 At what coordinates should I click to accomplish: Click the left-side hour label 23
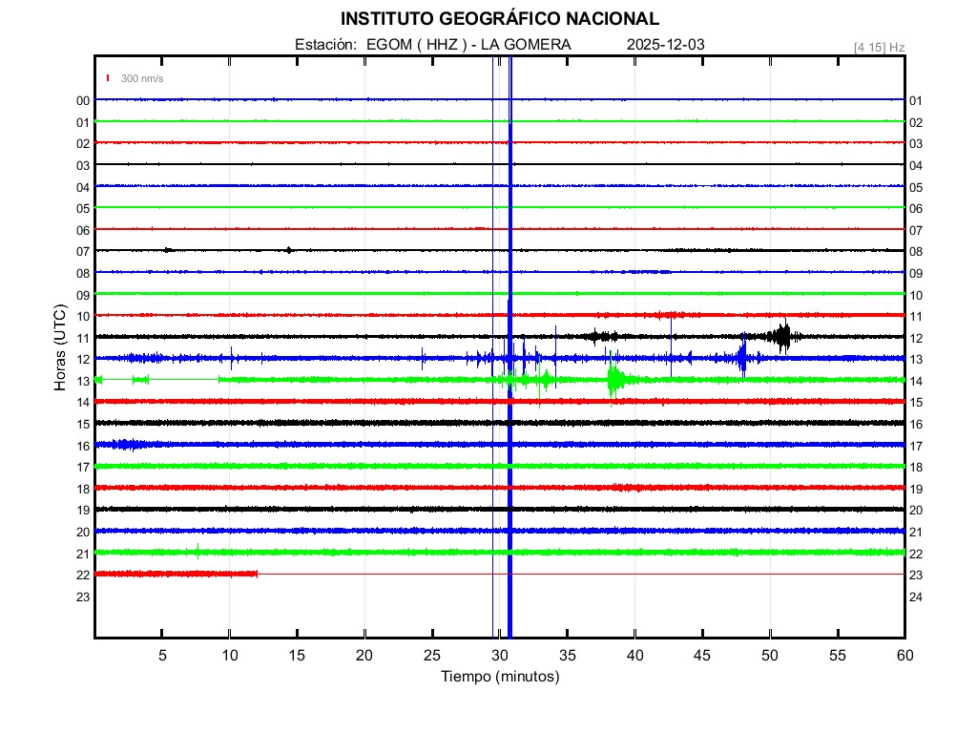pos(83,597)
